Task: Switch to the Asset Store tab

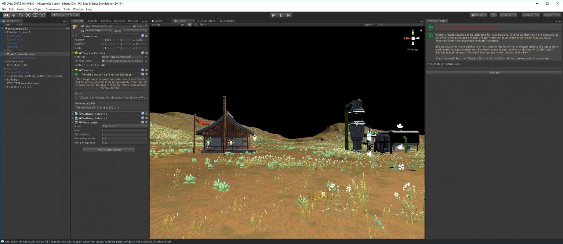Action: (x=207, y=21)
